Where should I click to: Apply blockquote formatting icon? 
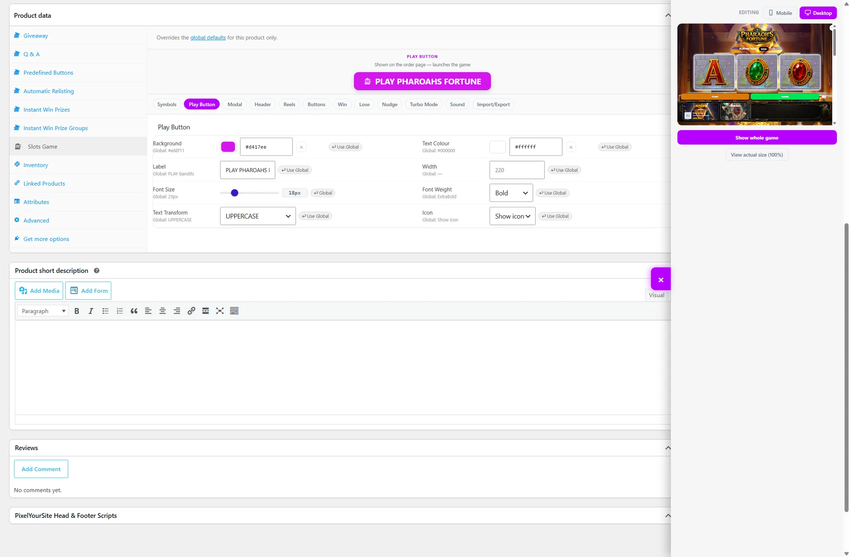pyautogui.click(x=134, y=311)
